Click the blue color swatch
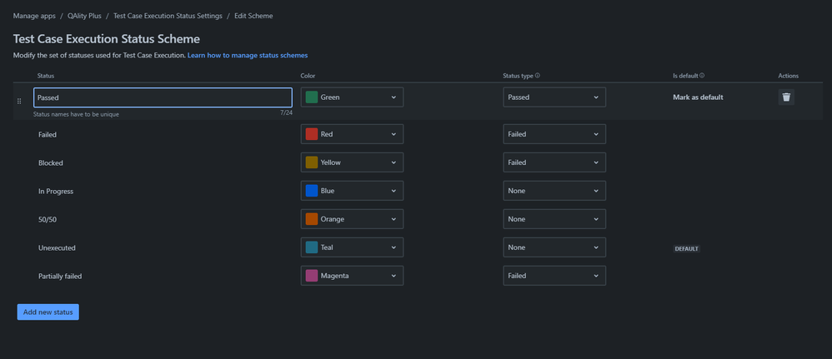Screen dimensions: 832x359 [x=312, y=191]
